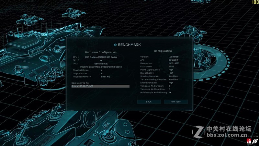
Task: Click the GenuineIntel CPU value
Action: (101, 64)
